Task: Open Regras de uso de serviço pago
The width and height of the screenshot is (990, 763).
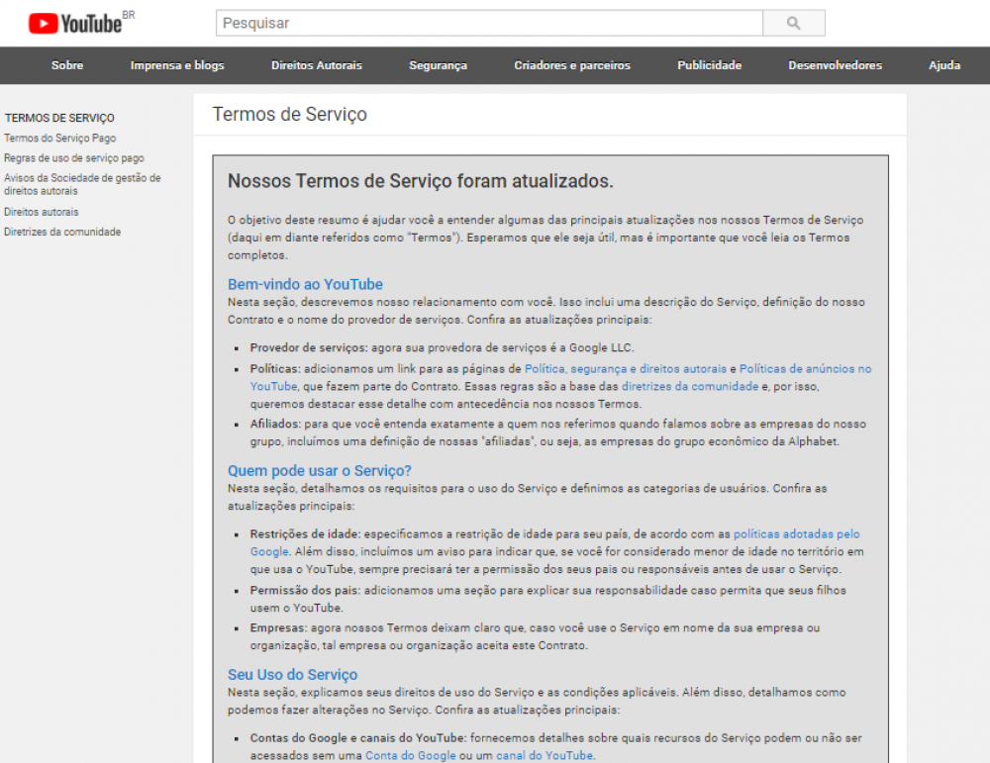Action: [73, 158]
